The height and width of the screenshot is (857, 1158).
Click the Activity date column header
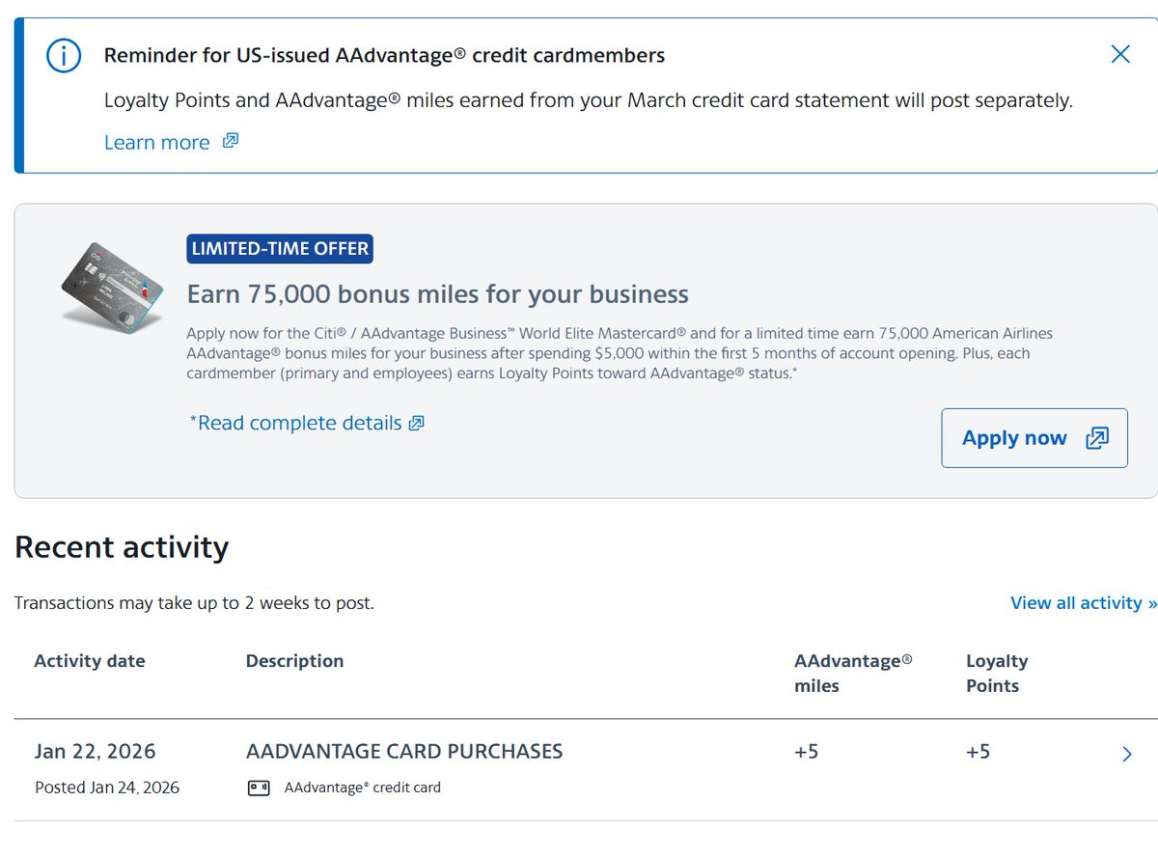(90, 661)
